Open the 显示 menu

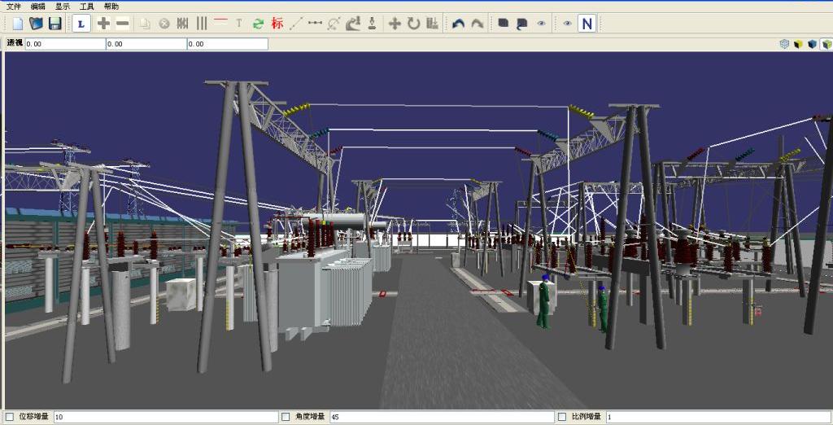(x=63, y=7)
